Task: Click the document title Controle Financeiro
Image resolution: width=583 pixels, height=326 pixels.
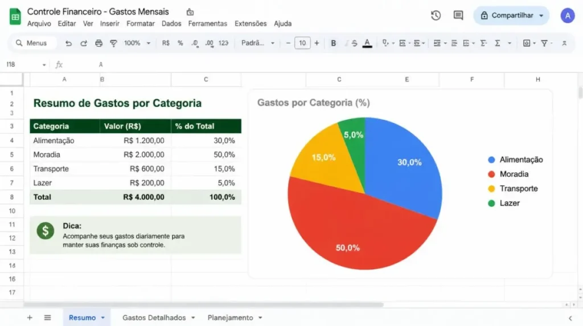Action: click(x=98, y=11)
